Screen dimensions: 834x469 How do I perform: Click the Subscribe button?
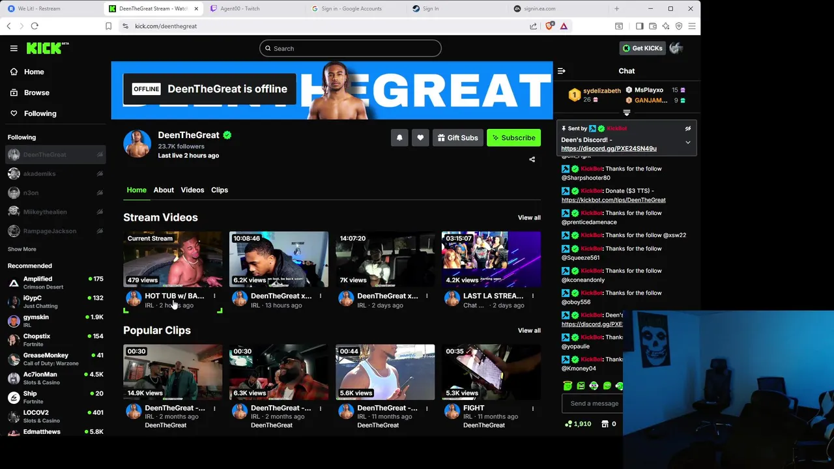[x=513, y=137]
